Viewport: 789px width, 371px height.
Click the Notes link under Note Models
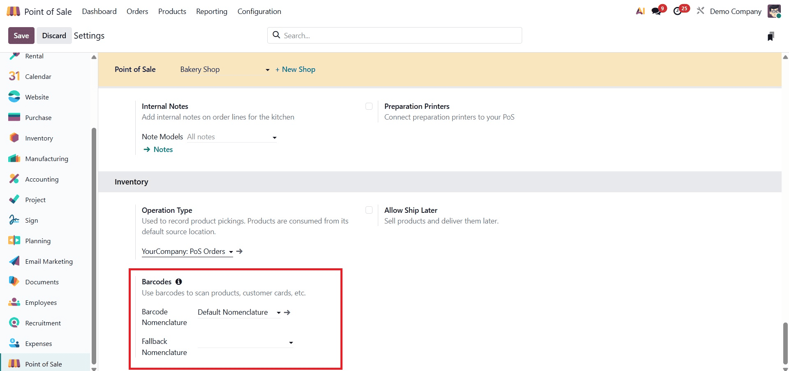pyautogui.click(x=163, y=149)
